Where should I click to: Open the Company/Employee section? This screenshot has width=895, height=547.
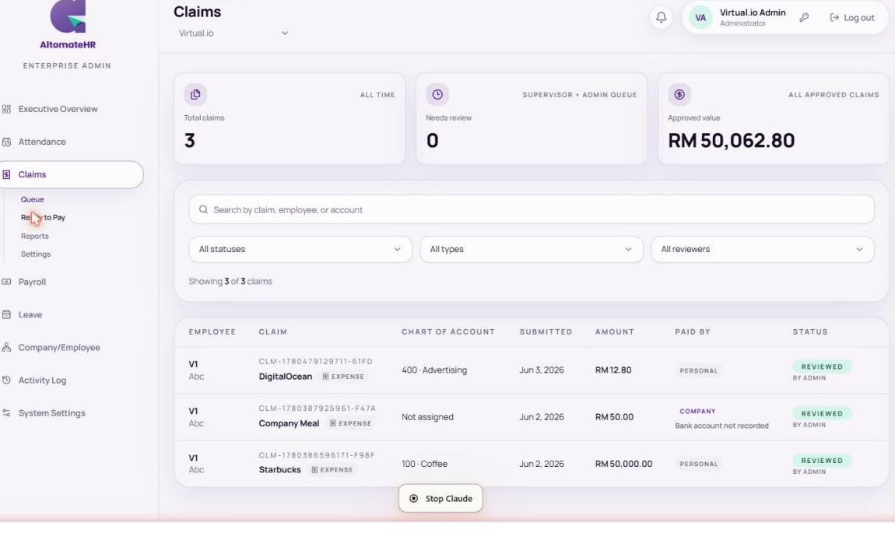point(59,347)
